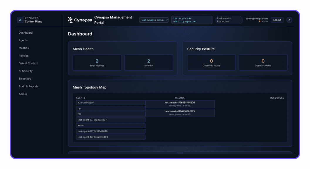Click the Cynapsa logo in the header

coord(80,20)
